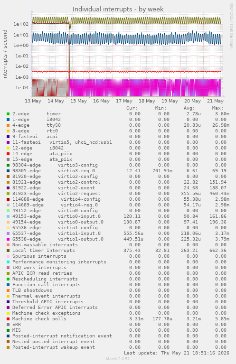Click the dark blue swatch for virtio3-req.0
Image resolution: width=236 pixels, height=364 pixels.
tap(8, 171)
